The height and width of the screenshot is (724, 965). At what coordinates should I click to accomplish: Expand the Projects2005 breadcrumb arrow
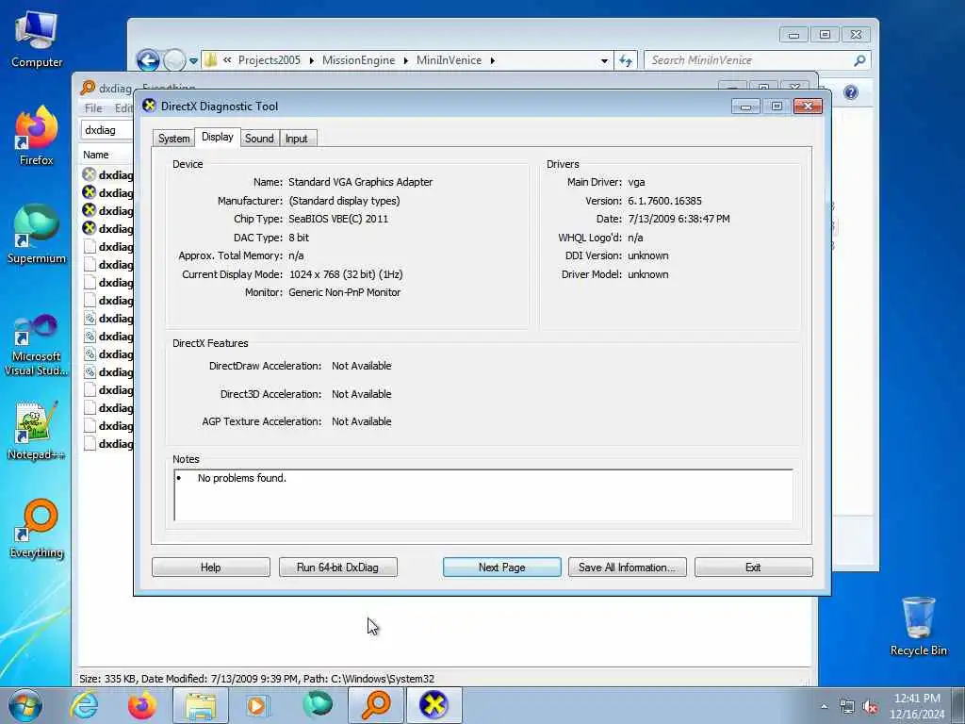tap(311, 60)
